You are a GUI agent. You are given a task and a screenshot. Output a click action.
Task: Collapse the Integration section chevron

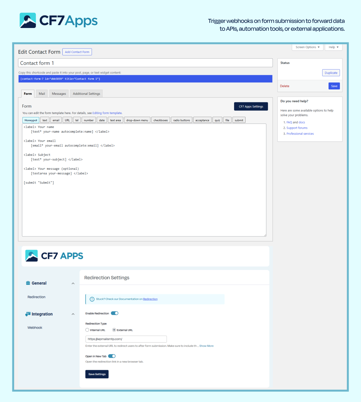(x=73, y=314)
